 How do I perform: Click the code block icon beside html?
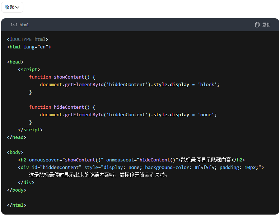click(14, 25)
